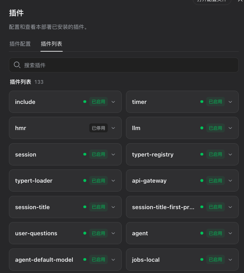244x273 pixels.
Task: Click the green status dot for api-gateway
Action: tap(202, 181)
